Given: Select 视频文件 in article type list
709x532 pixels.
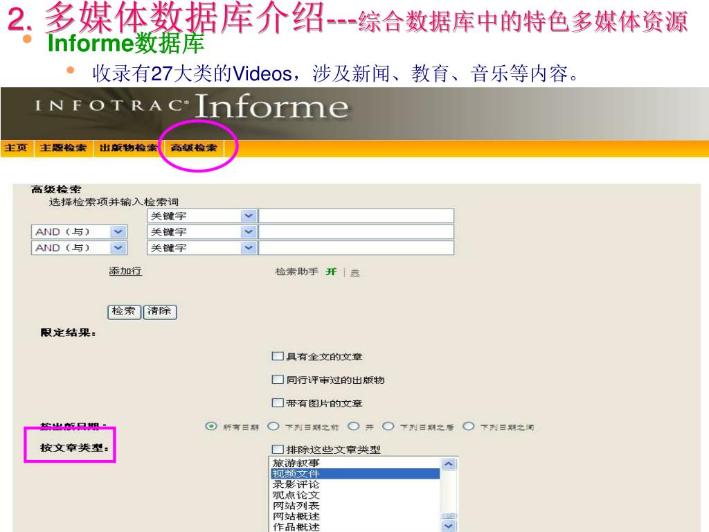Looking at the screenshot, I should [355, 474].
